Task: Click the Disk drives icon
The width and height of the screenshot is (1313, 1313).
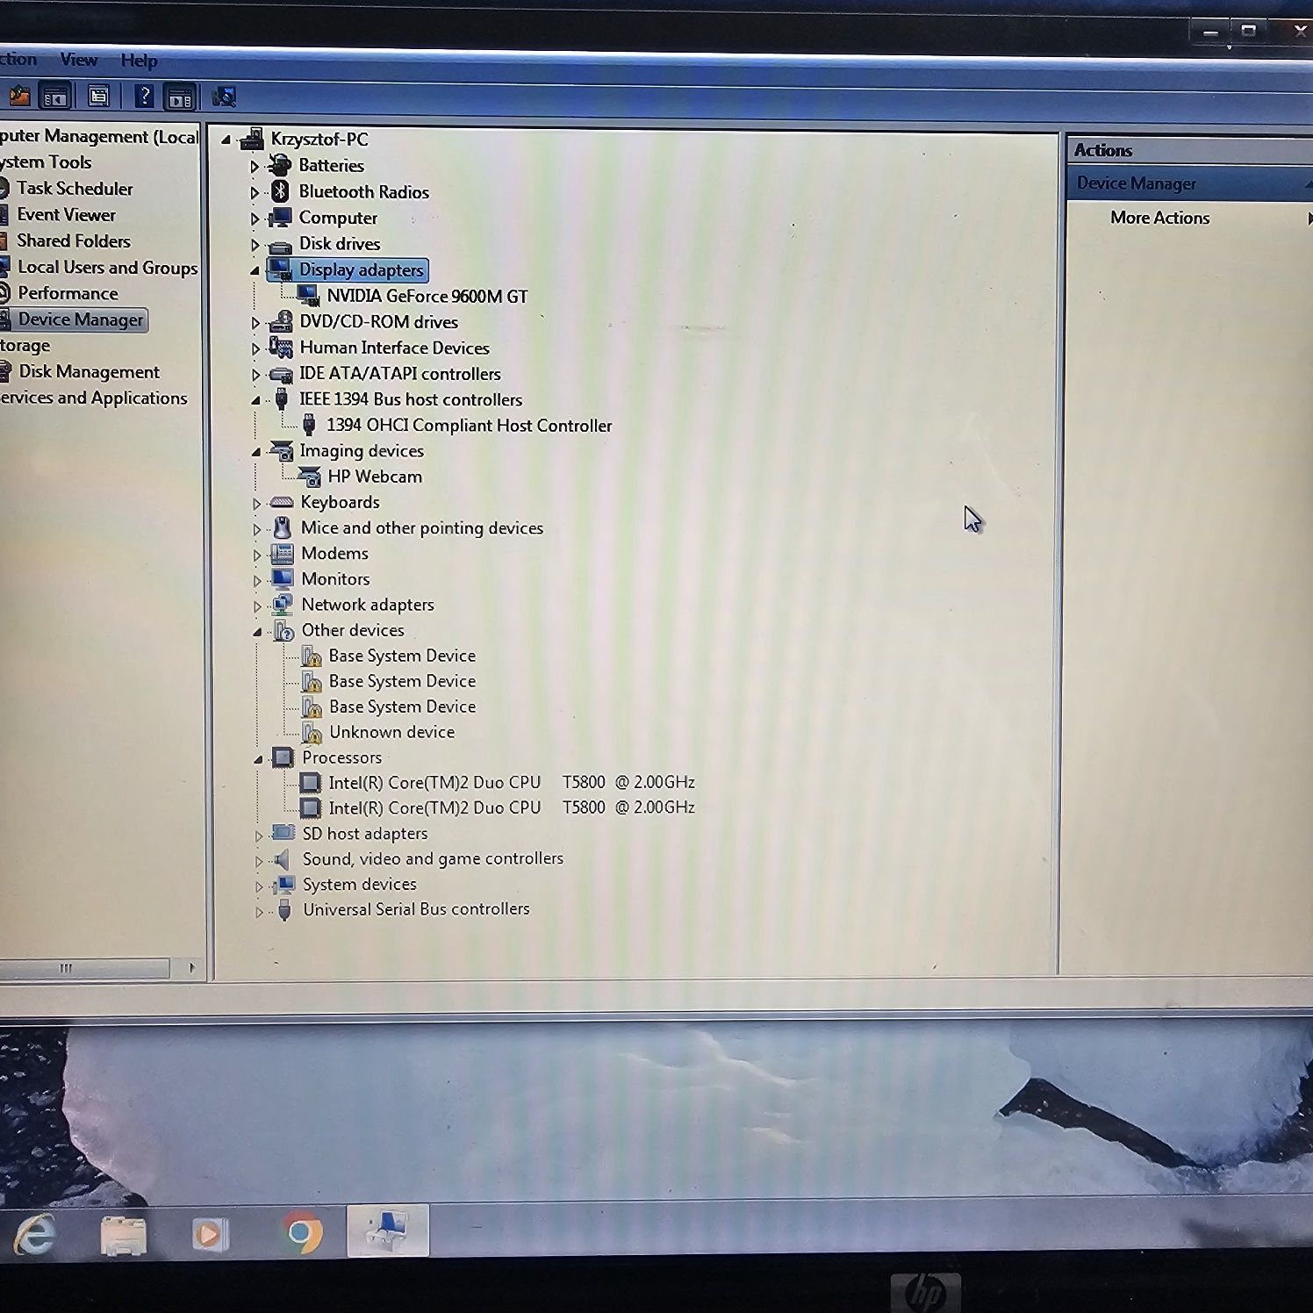Action: 280,245
